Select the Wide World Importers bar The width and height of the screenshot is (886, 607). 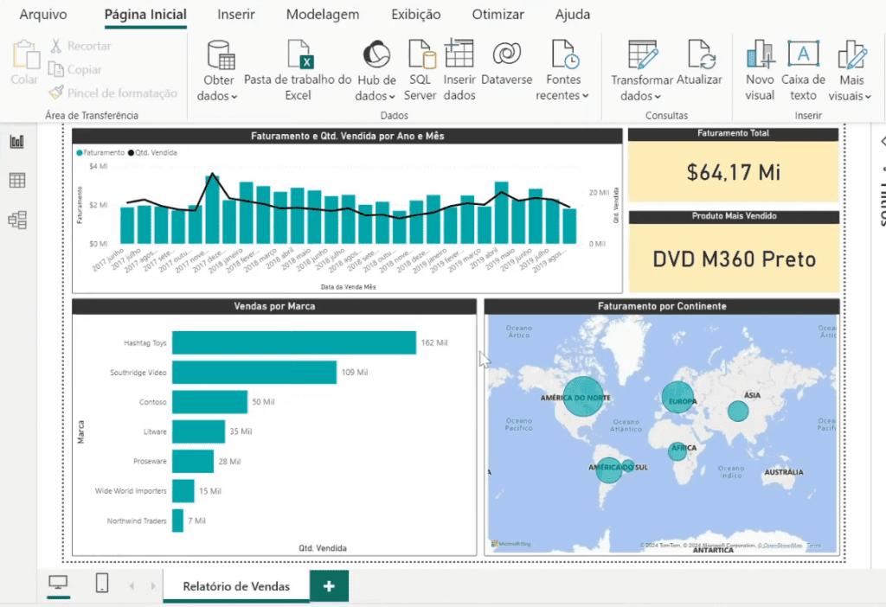pos(183,490)
